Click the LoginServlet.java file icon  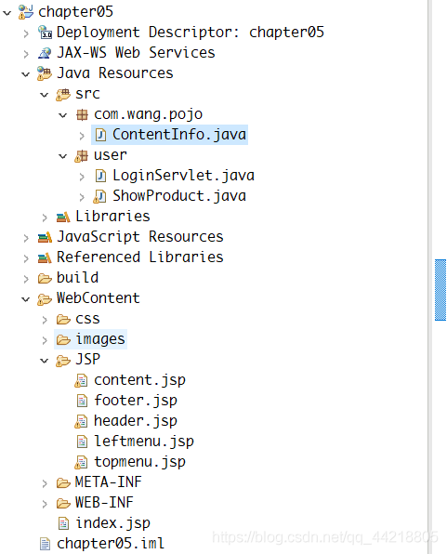point(100,176)
